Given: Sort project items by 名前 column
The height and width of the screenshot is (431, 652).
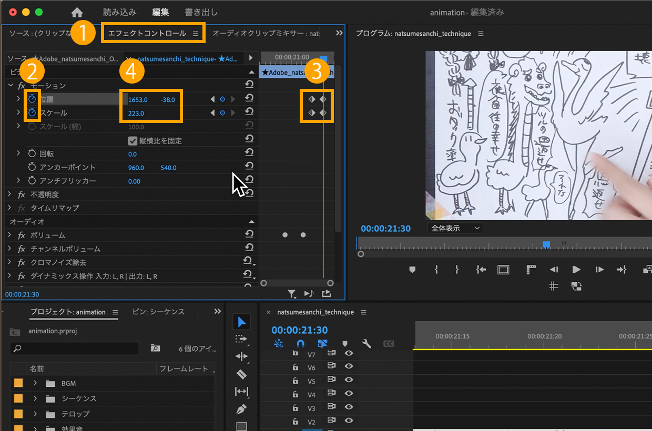Looking at the screenshot, I should tap(37, 368).
